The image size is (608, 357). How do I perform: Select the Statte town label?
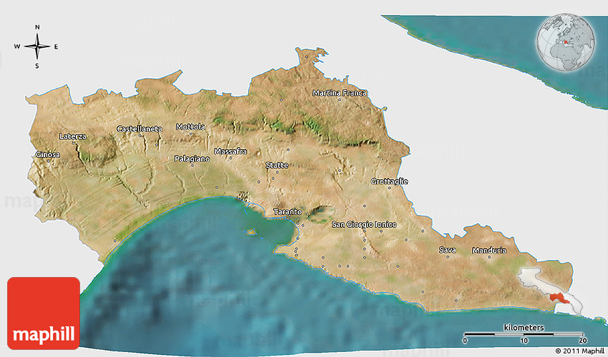click(277, 166)
